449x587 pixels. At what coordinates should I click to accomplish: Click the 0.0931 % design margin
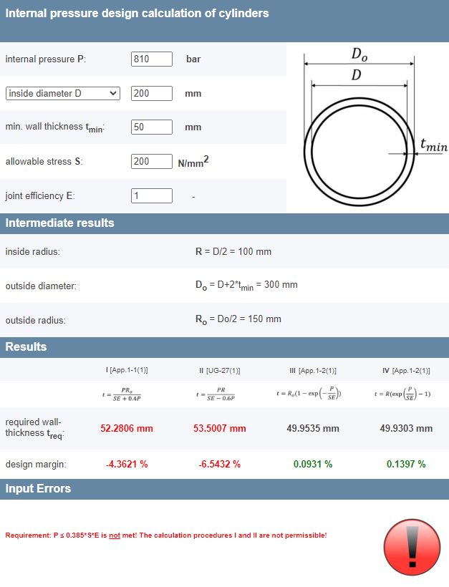(313, 464)
